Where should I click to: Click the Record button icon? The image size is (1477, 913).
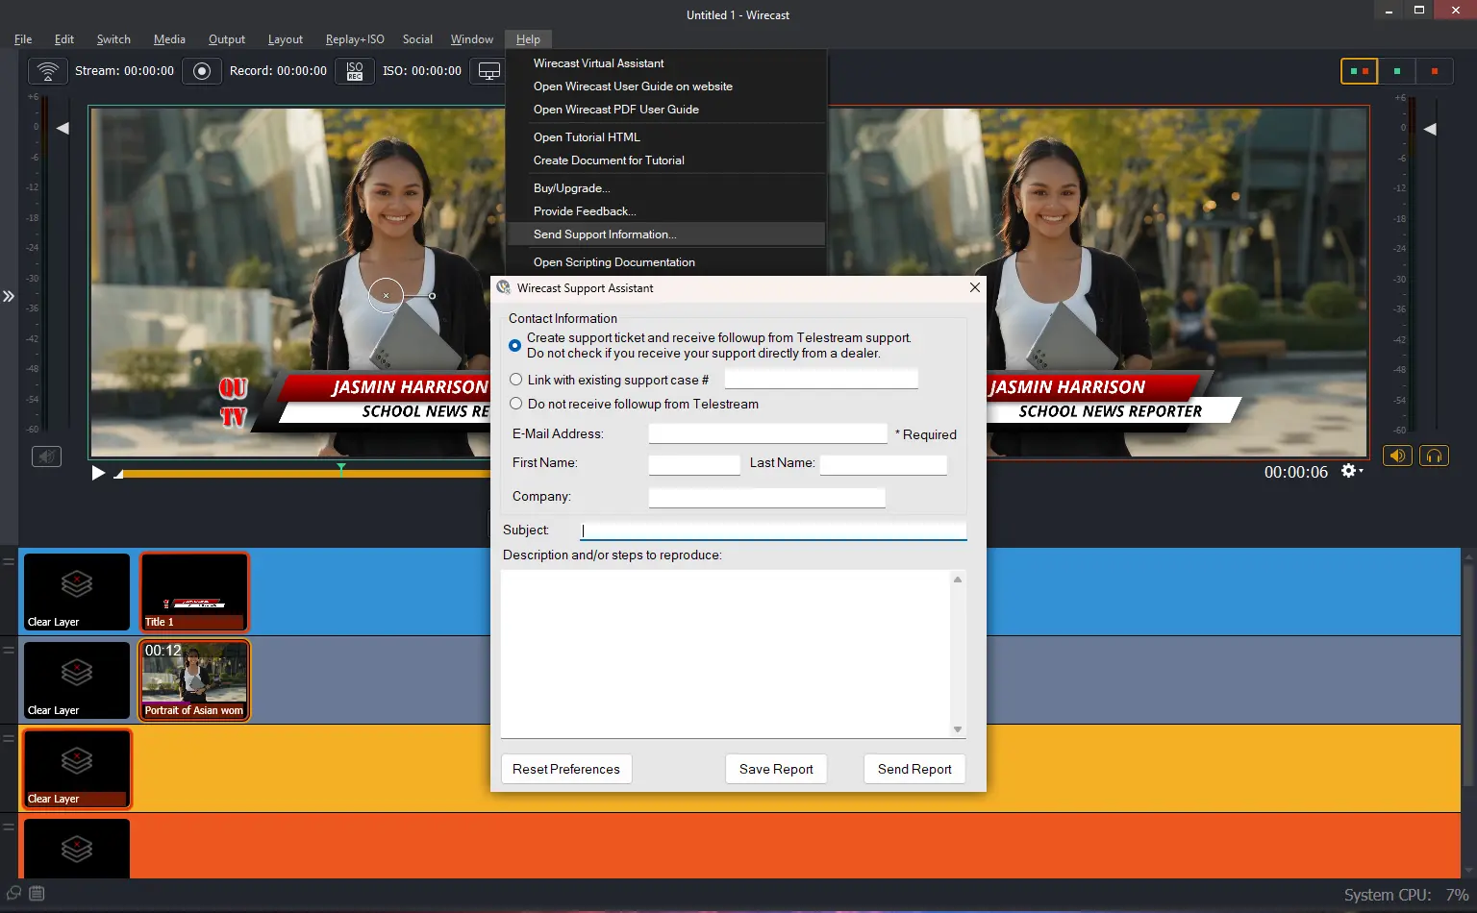(202, 71)
